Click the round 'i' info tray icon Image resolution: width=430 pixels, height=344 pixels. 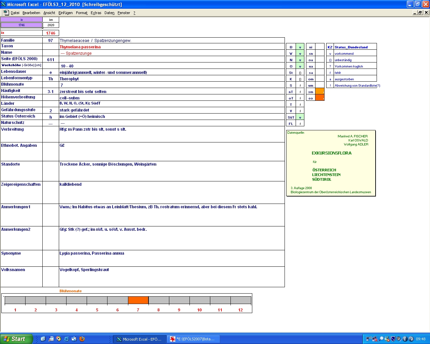(405, 339)
